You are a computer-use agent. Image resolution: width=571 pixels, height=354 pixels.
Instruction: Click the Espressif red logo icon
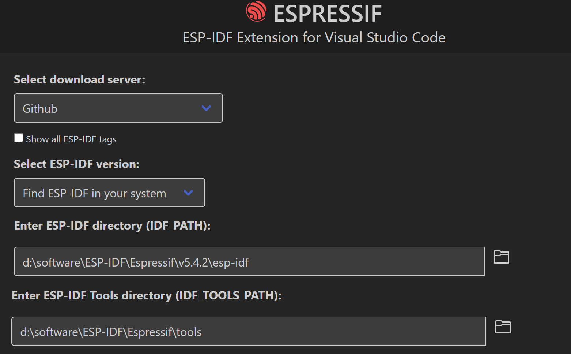pos(256,11)
